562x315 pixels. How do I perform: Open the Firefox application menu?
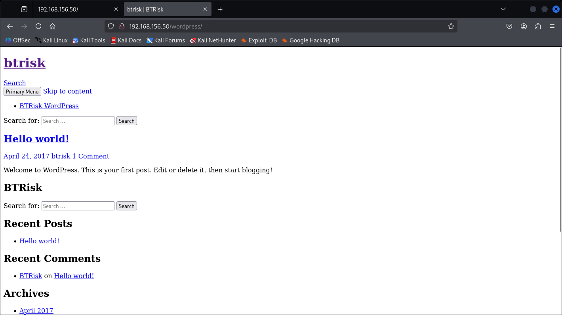pyautogui.click(x=552, y=26)
